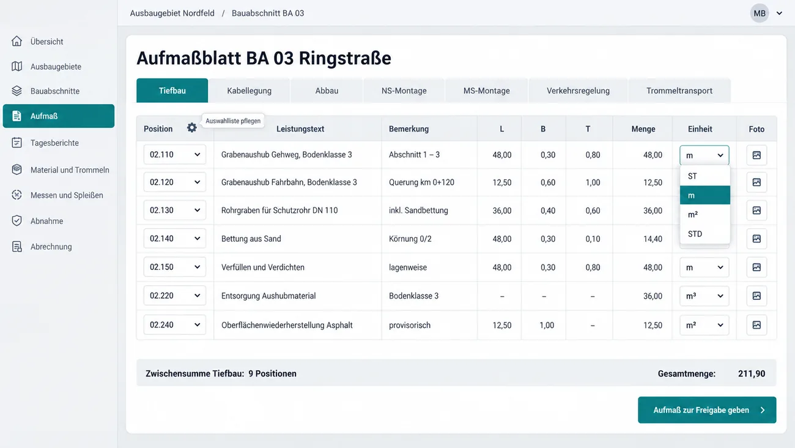This screenshot has width=795, height=448.
Task: Click the Ausbaugebiete map icon
Action: click(x=17, y=66)
